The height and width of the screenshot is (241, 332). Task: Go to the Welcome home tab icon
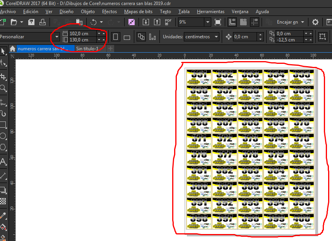tap(12, 49)
